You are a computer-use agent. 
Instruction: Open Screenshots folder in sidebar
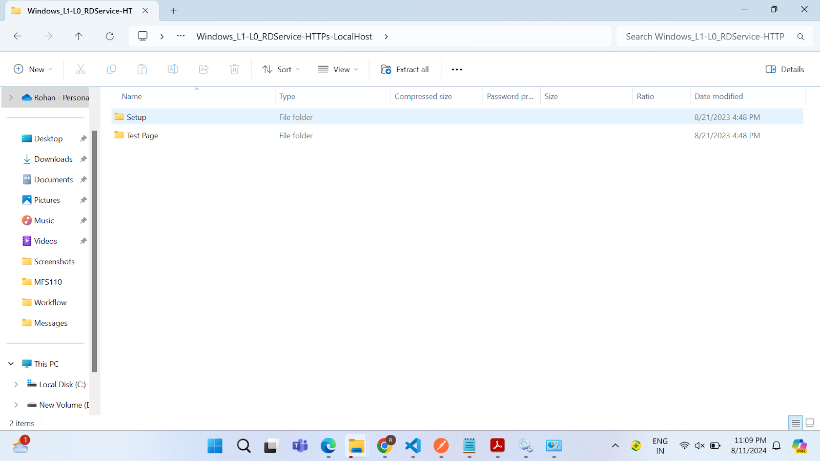tap(54, 261)
